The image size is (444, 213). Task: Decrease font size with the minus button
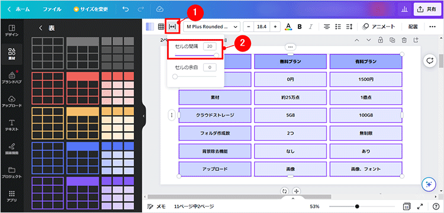[248, 27]
